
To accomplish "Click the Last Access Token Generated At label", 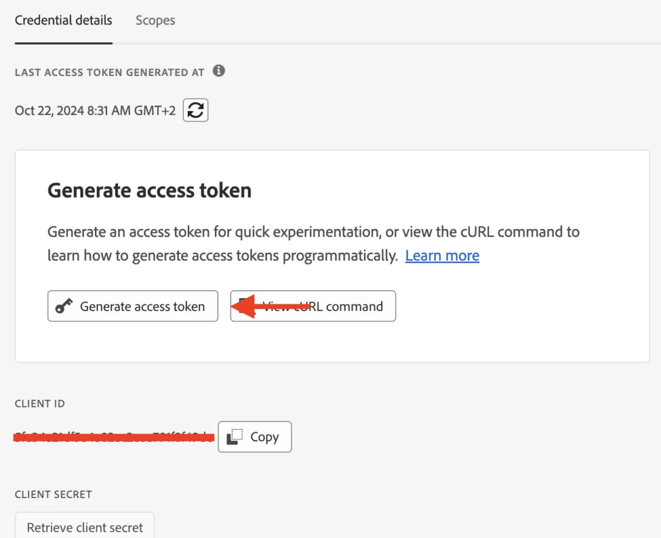I will [x=110, y=72].
